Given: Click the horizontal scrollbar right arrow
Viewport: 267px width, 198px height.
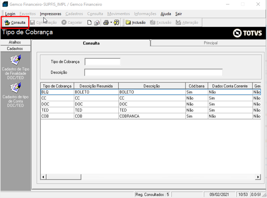Looking at the screenshot, I should click(258, 177).
